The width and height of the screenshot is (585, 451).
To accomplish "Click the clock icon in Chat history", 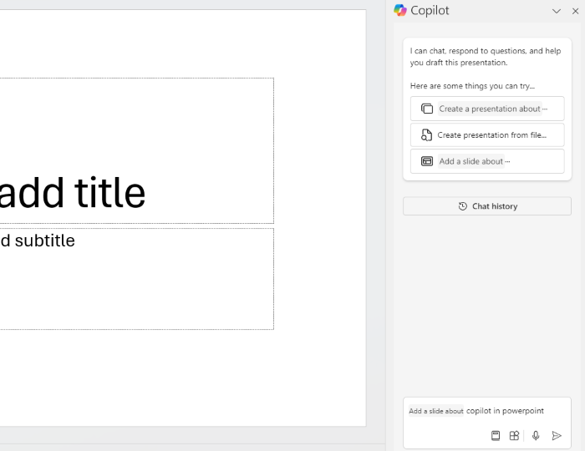I will [463, 206].
